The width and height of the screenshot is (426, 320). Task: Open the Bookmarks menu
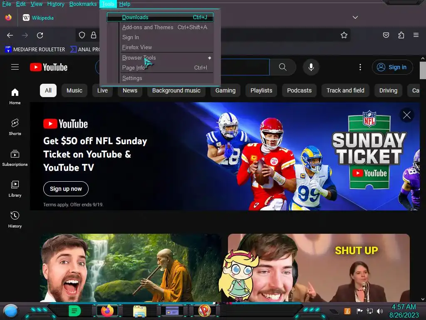tap(83, 4)
